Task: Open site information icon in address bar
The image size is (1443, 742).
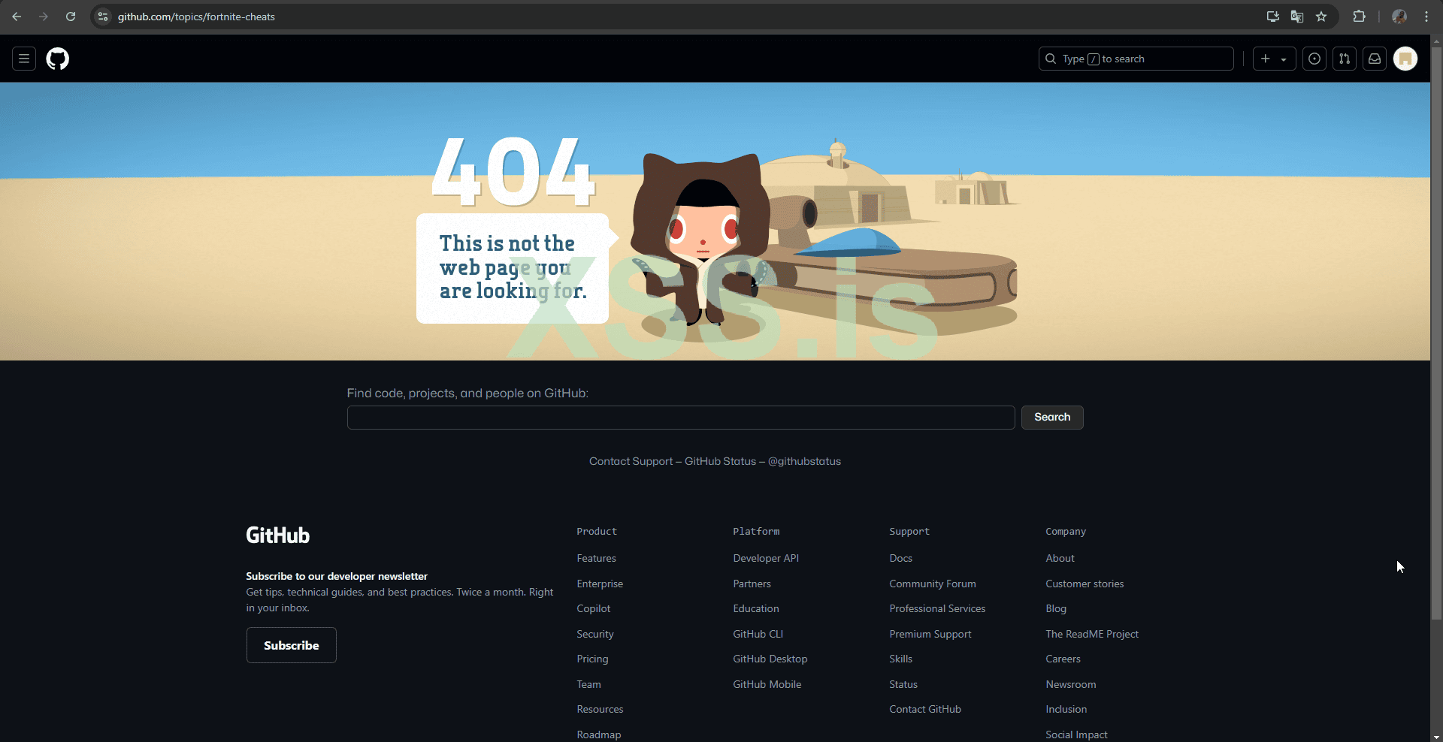Action: tap(103, 17)
